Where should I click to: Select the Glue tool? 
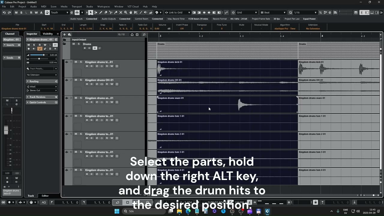click(116, 12)
